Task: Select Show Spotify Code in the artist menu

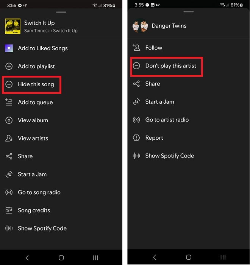Action: coord(170,156)
